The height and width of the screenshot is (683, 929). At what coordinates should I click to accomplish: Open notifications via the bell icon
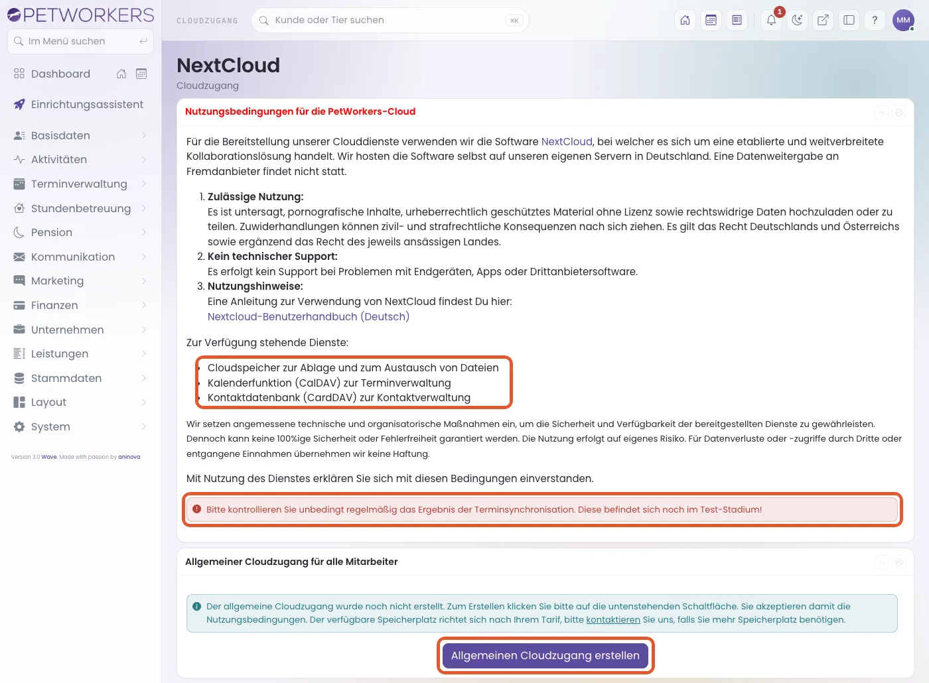click(x=772, y=20)
